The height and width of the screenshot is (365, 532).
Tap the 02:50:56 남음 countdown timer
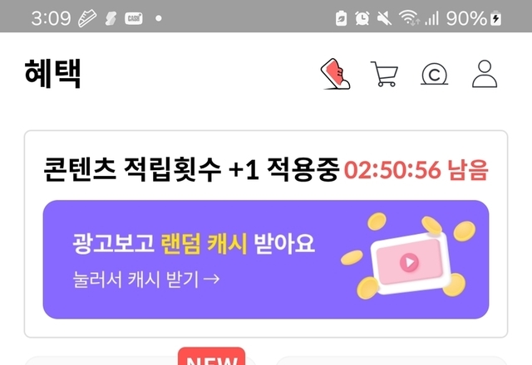click(416, 169)
